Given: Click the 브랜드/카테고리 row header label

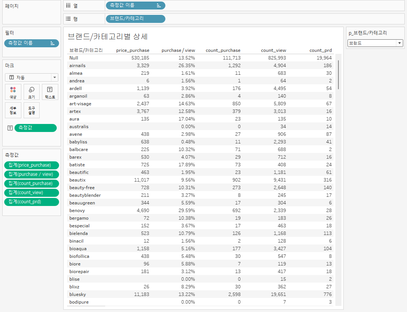Looking at the screenshot, I should (86, 50).
